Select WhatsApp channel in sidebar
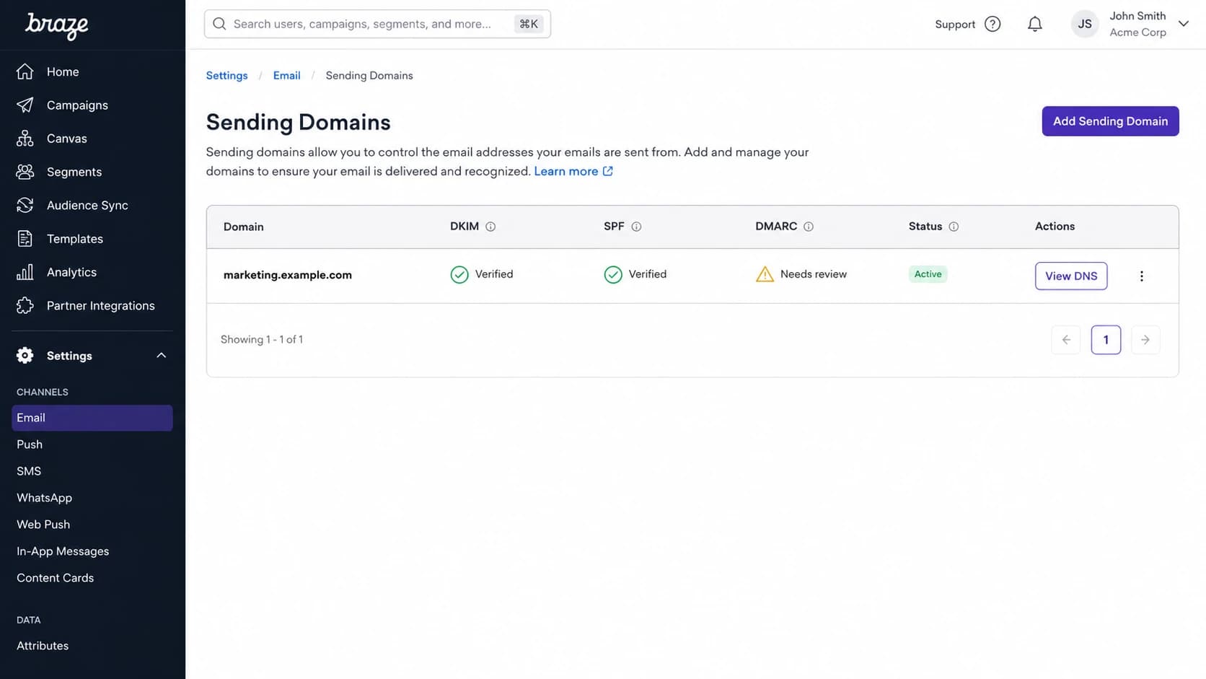 point(45,498)
